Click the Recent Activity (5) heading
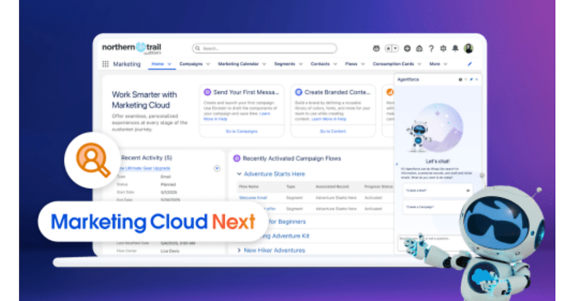The height and width of the screenshot is (301, 574). click(x=146, y=158)
